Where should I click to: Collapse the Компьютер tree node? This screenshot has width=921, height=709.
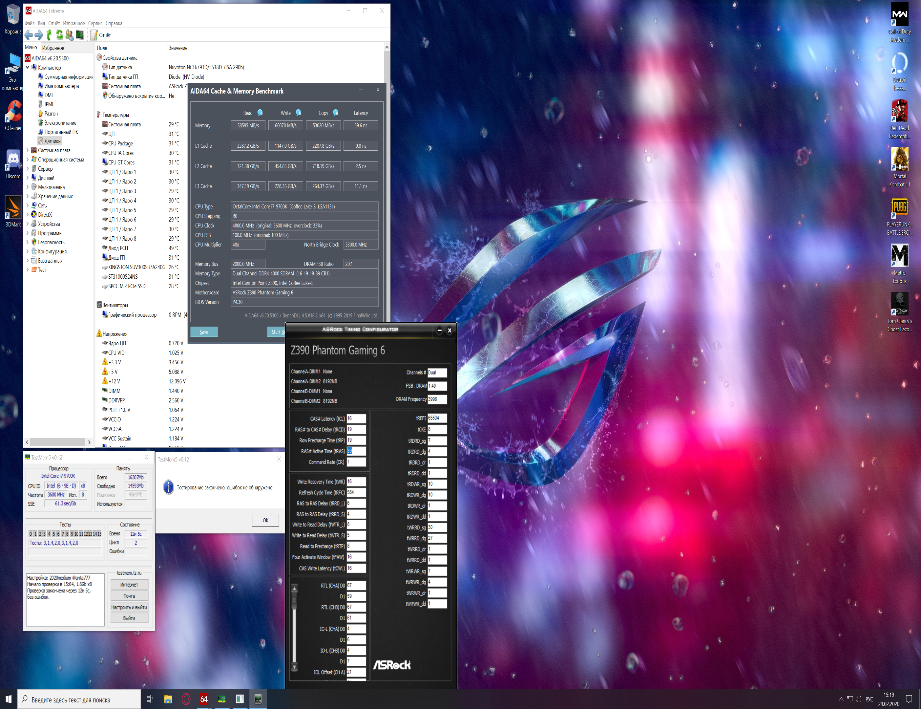(x=28, y=68)
